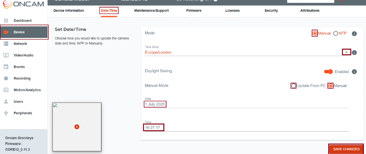Click the Network server icon
366x154 pixels.
tap(6, 44)
